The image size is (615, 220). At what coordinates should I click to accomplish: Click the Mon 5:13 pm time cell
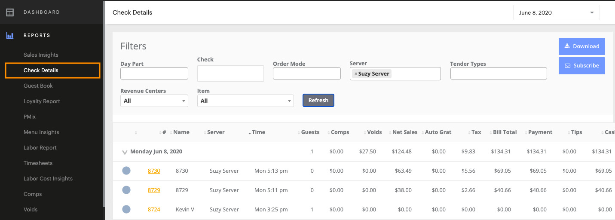tap(271, 171)
